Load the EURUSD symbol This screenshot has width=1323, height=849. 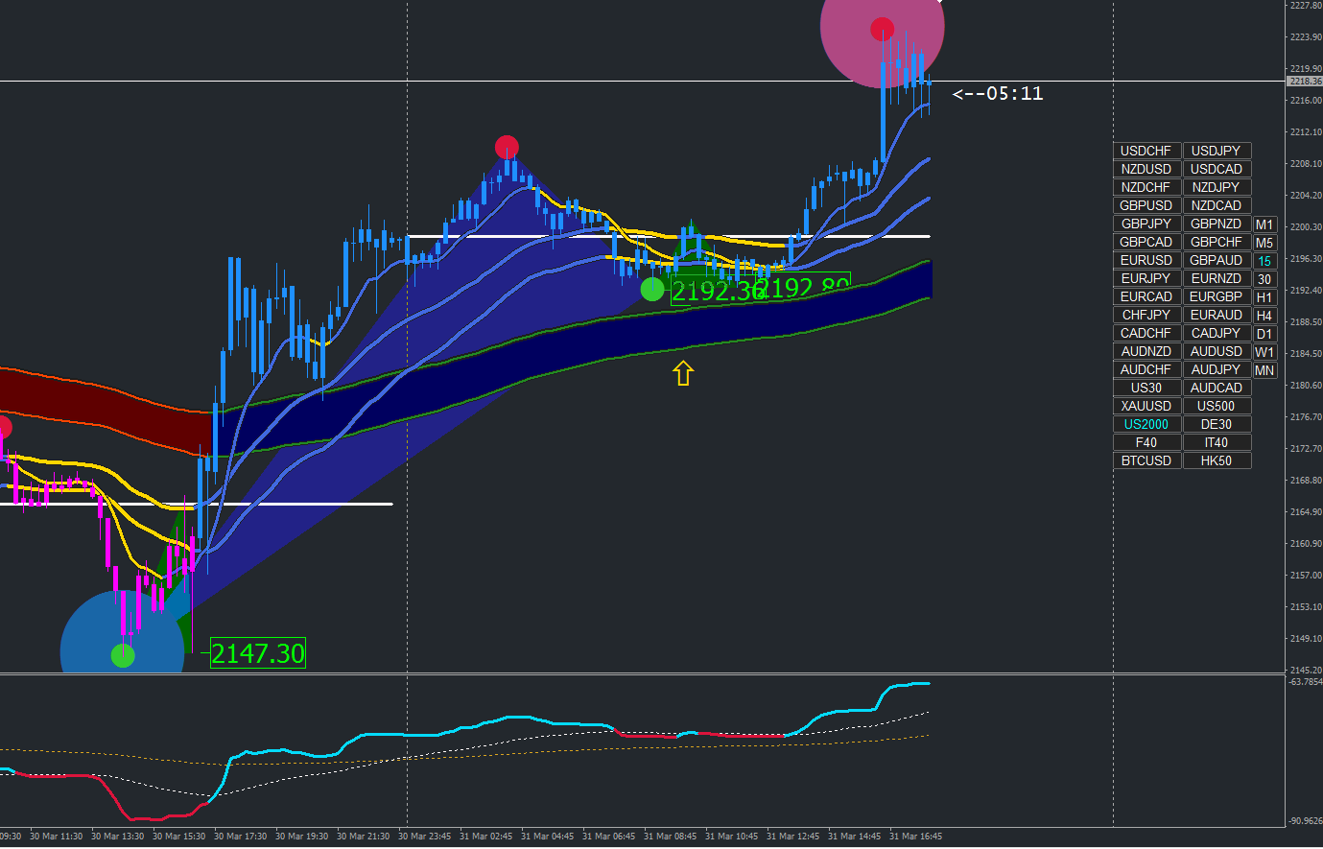click(1146, 260)
